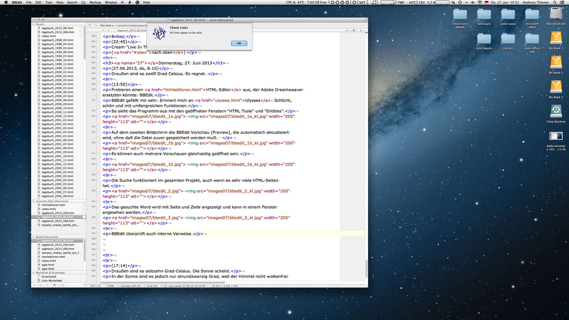Click the gear action menu in sidebar footer
569x320 pixels.
click(41, 285)
